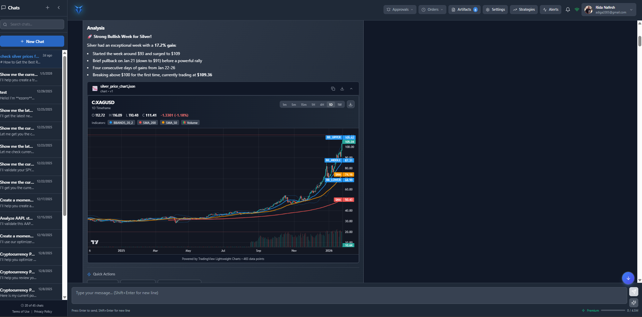Hide the SMA_200 indicator

coord(147,122)
